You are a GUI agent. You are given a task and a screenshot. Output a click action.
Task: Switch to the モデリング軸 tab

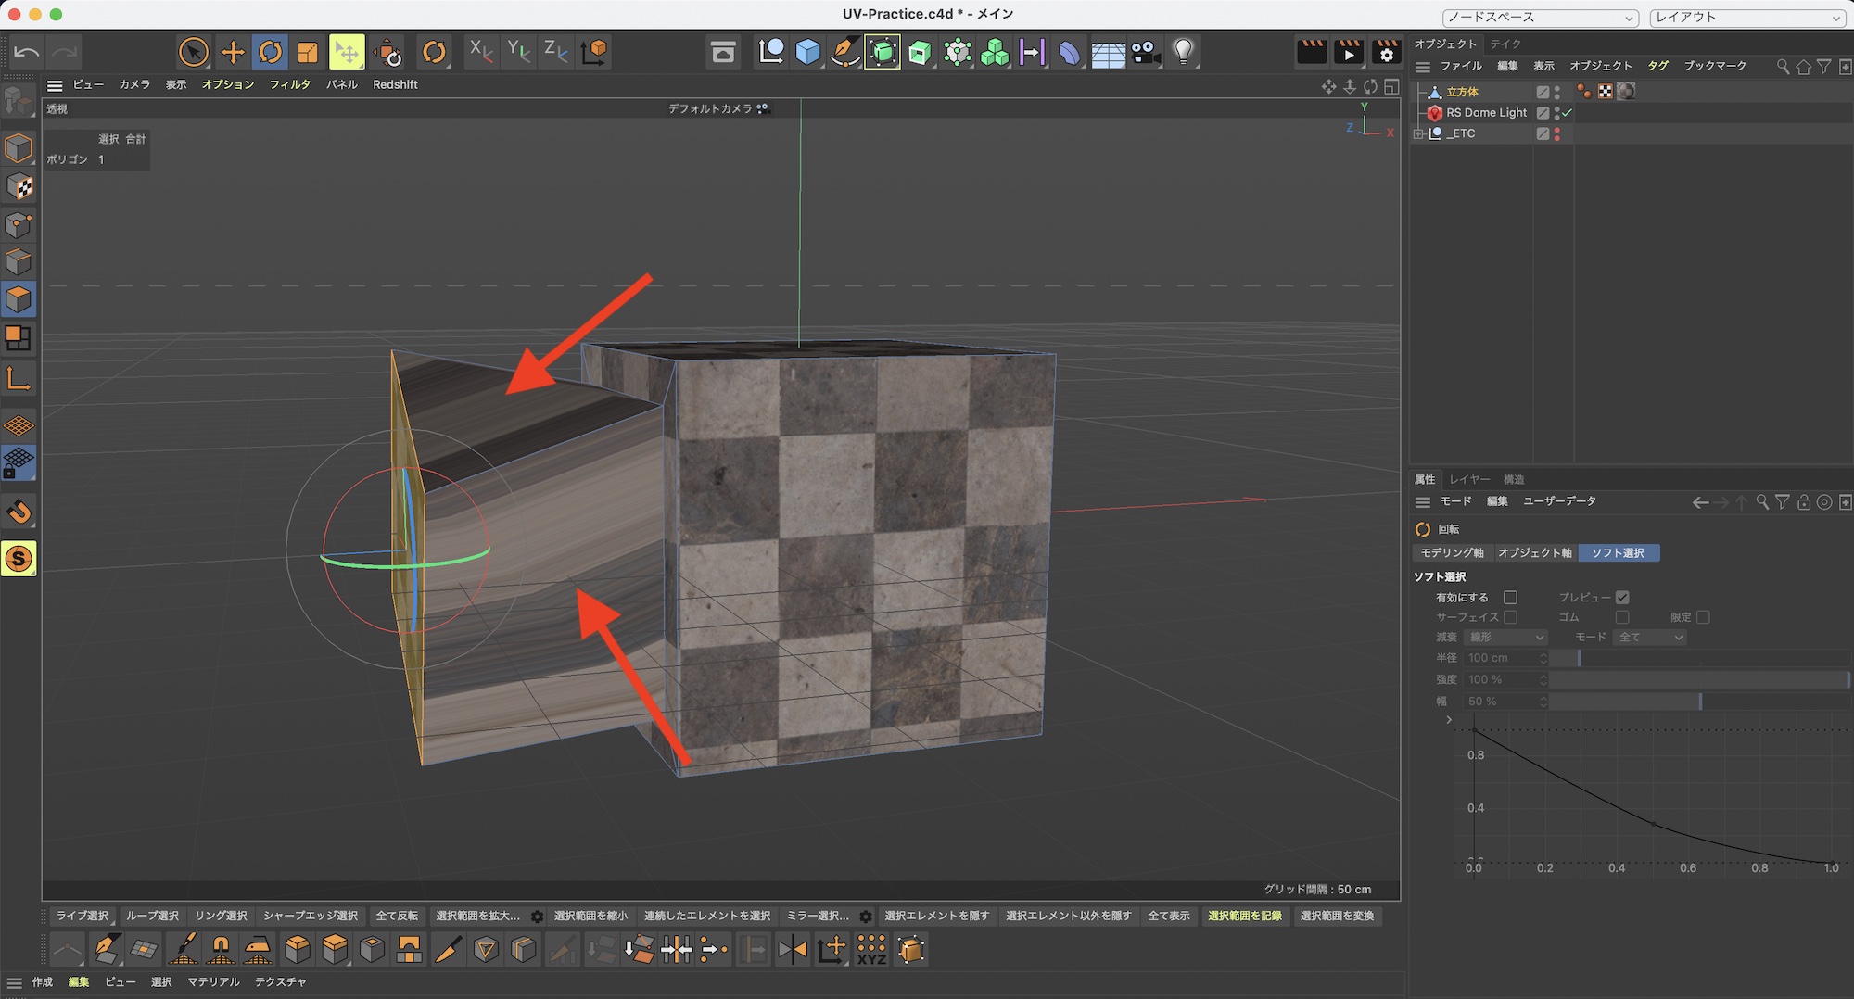click(x=1452, y=553)
